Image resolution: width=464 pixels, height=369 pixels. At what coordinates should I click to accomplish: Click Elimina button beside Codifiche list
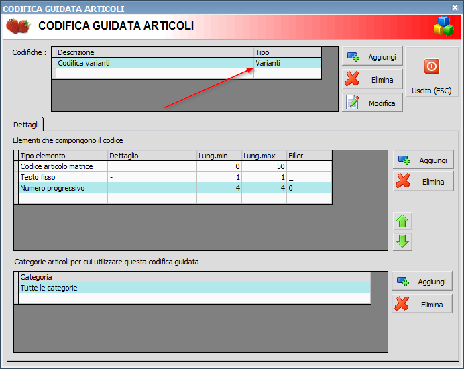[372, 79]
